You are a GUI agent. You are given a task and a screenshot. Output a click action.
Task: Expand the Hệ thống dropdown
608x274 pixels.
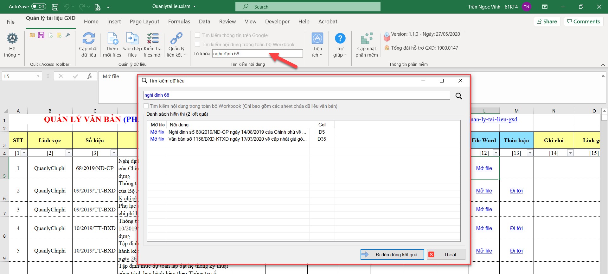point(12,45)
